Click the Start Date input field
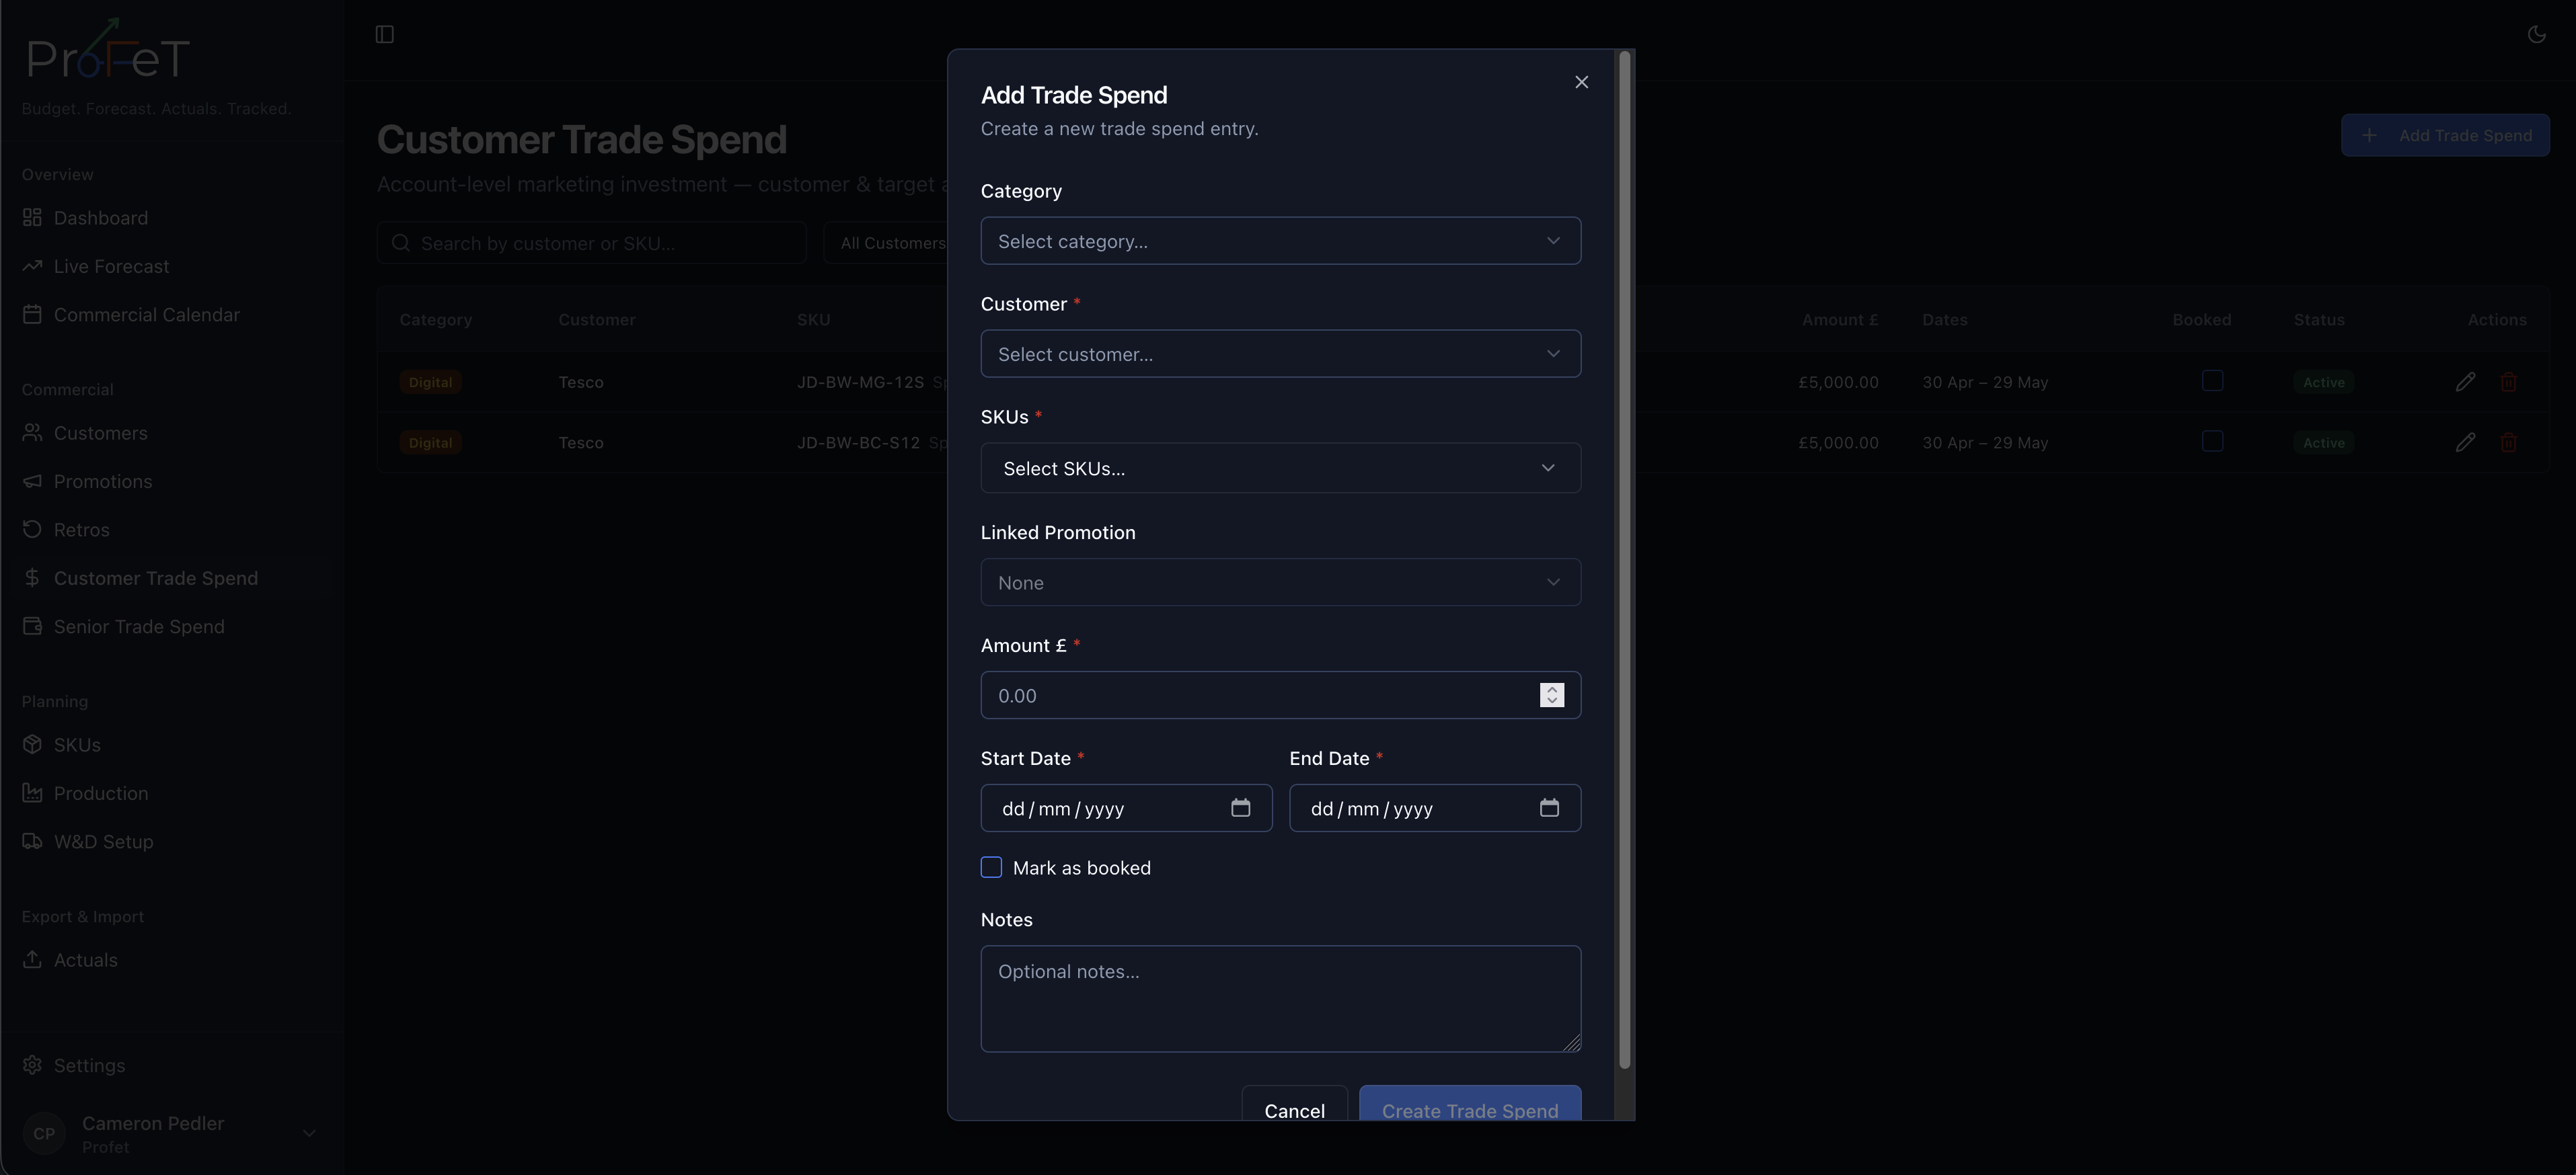This screenshot has height=1175, width=2576. click(1126, 808)
